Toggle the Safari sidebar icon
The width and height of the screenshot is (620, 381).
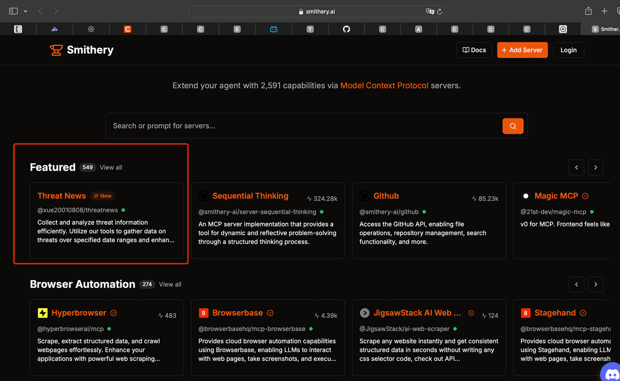(13, 11)
